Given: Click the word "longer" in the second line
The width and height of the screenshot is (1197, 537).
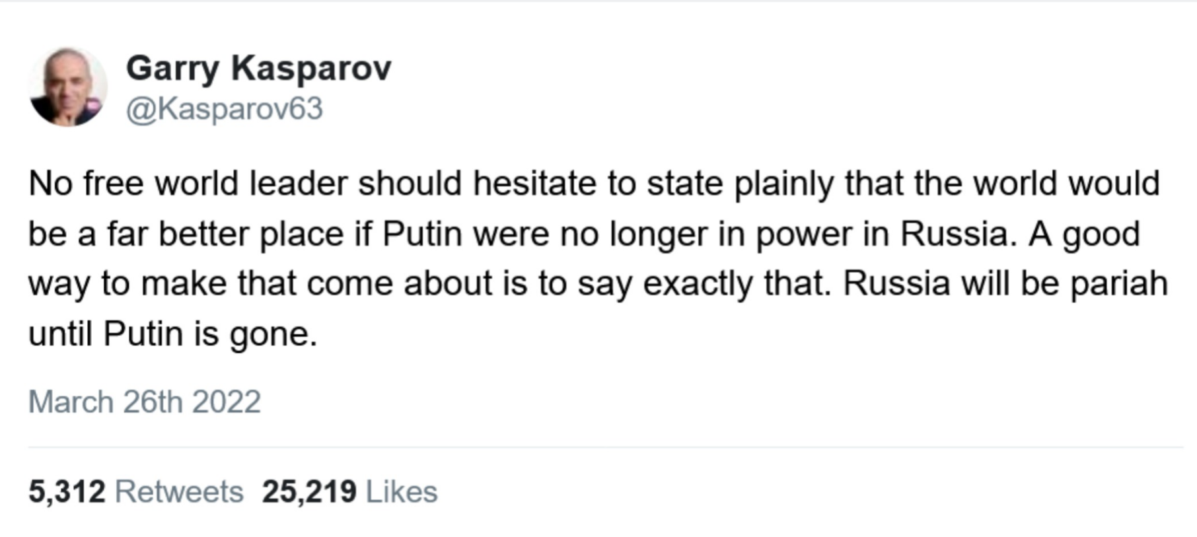Looking at the screenshot, I should 658,235.
